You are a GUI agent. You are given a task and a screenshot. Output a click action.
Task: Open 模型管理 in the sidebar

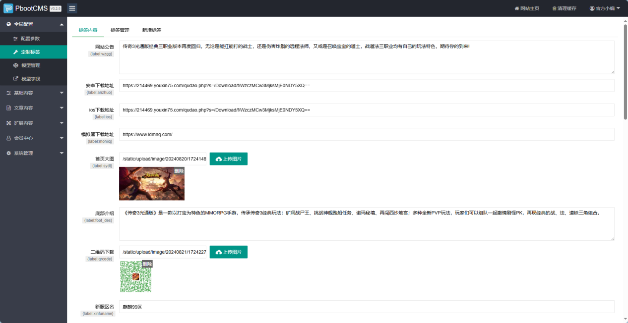33,65
